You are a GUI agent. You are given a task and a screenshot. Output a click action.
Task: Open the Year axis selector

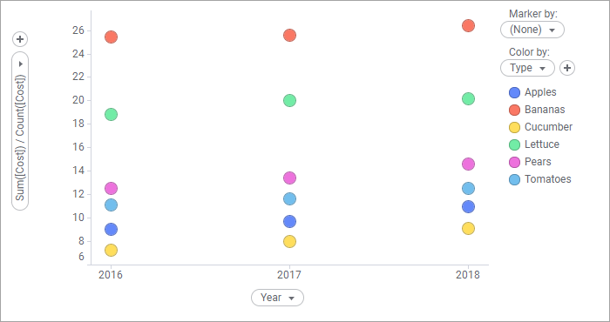[277, 298]
